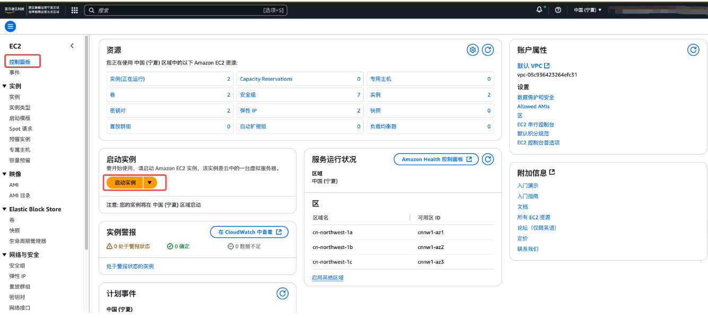Collapse the 映像 sidebar section
Screen dimensions: 708x318
(x=5, y=174)
